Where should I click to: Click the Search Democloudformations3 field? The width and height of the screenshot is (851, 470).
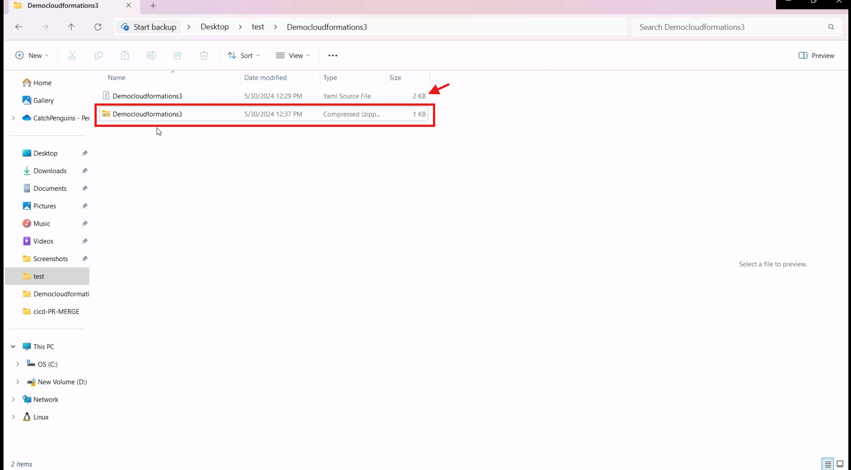pyautogui.click(x=737, y=27)
